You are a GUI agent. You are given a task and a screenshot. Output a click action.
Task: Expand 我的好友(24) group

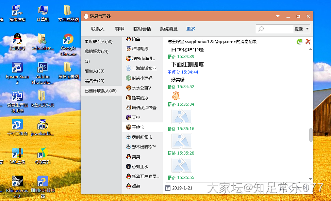[x=97, y=52]
